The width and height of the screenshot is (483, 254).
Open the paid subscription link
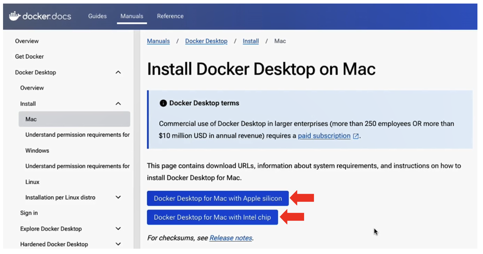coord(324,136)
